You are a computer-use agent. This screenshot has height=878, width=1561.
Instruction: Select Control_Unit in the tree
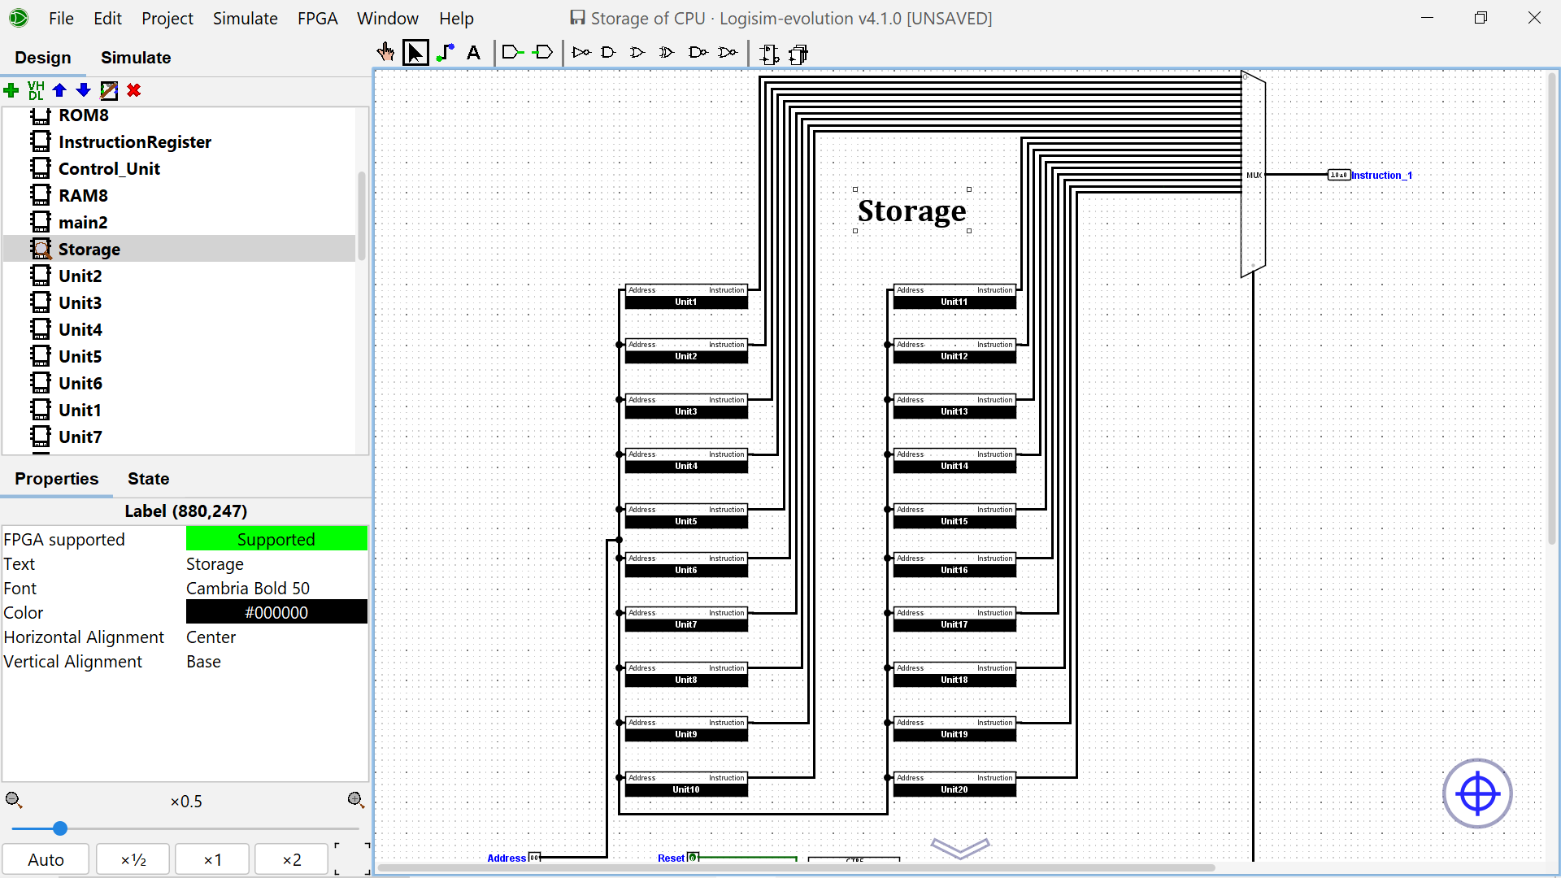(109, 169)
